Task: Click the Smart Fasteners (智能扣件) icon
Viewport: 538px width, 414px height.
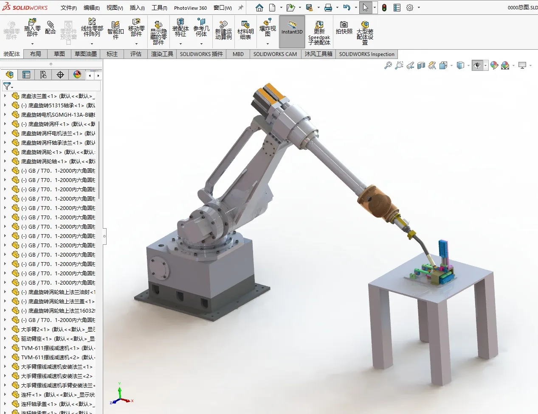Action: tap(115, 30)
